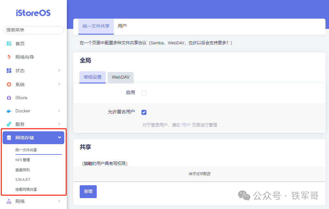Click the 网络 topology icon
Image resolution: width=329 pixels, height=209 pixels.
coord(9,201)
